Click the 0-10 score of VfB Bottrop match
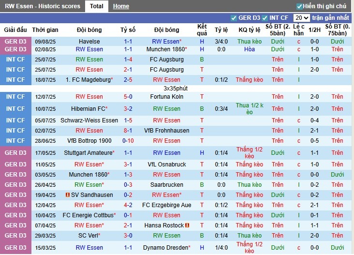This screenshot has width=354, height=255. pos(128,141)
